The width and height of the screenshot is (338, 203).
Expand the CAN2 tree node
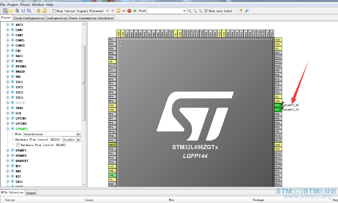pos(8,35)
